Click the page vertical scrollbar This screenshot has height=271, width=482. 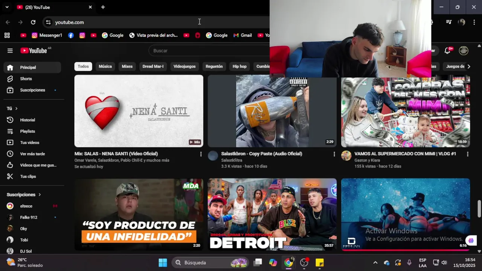479,209
